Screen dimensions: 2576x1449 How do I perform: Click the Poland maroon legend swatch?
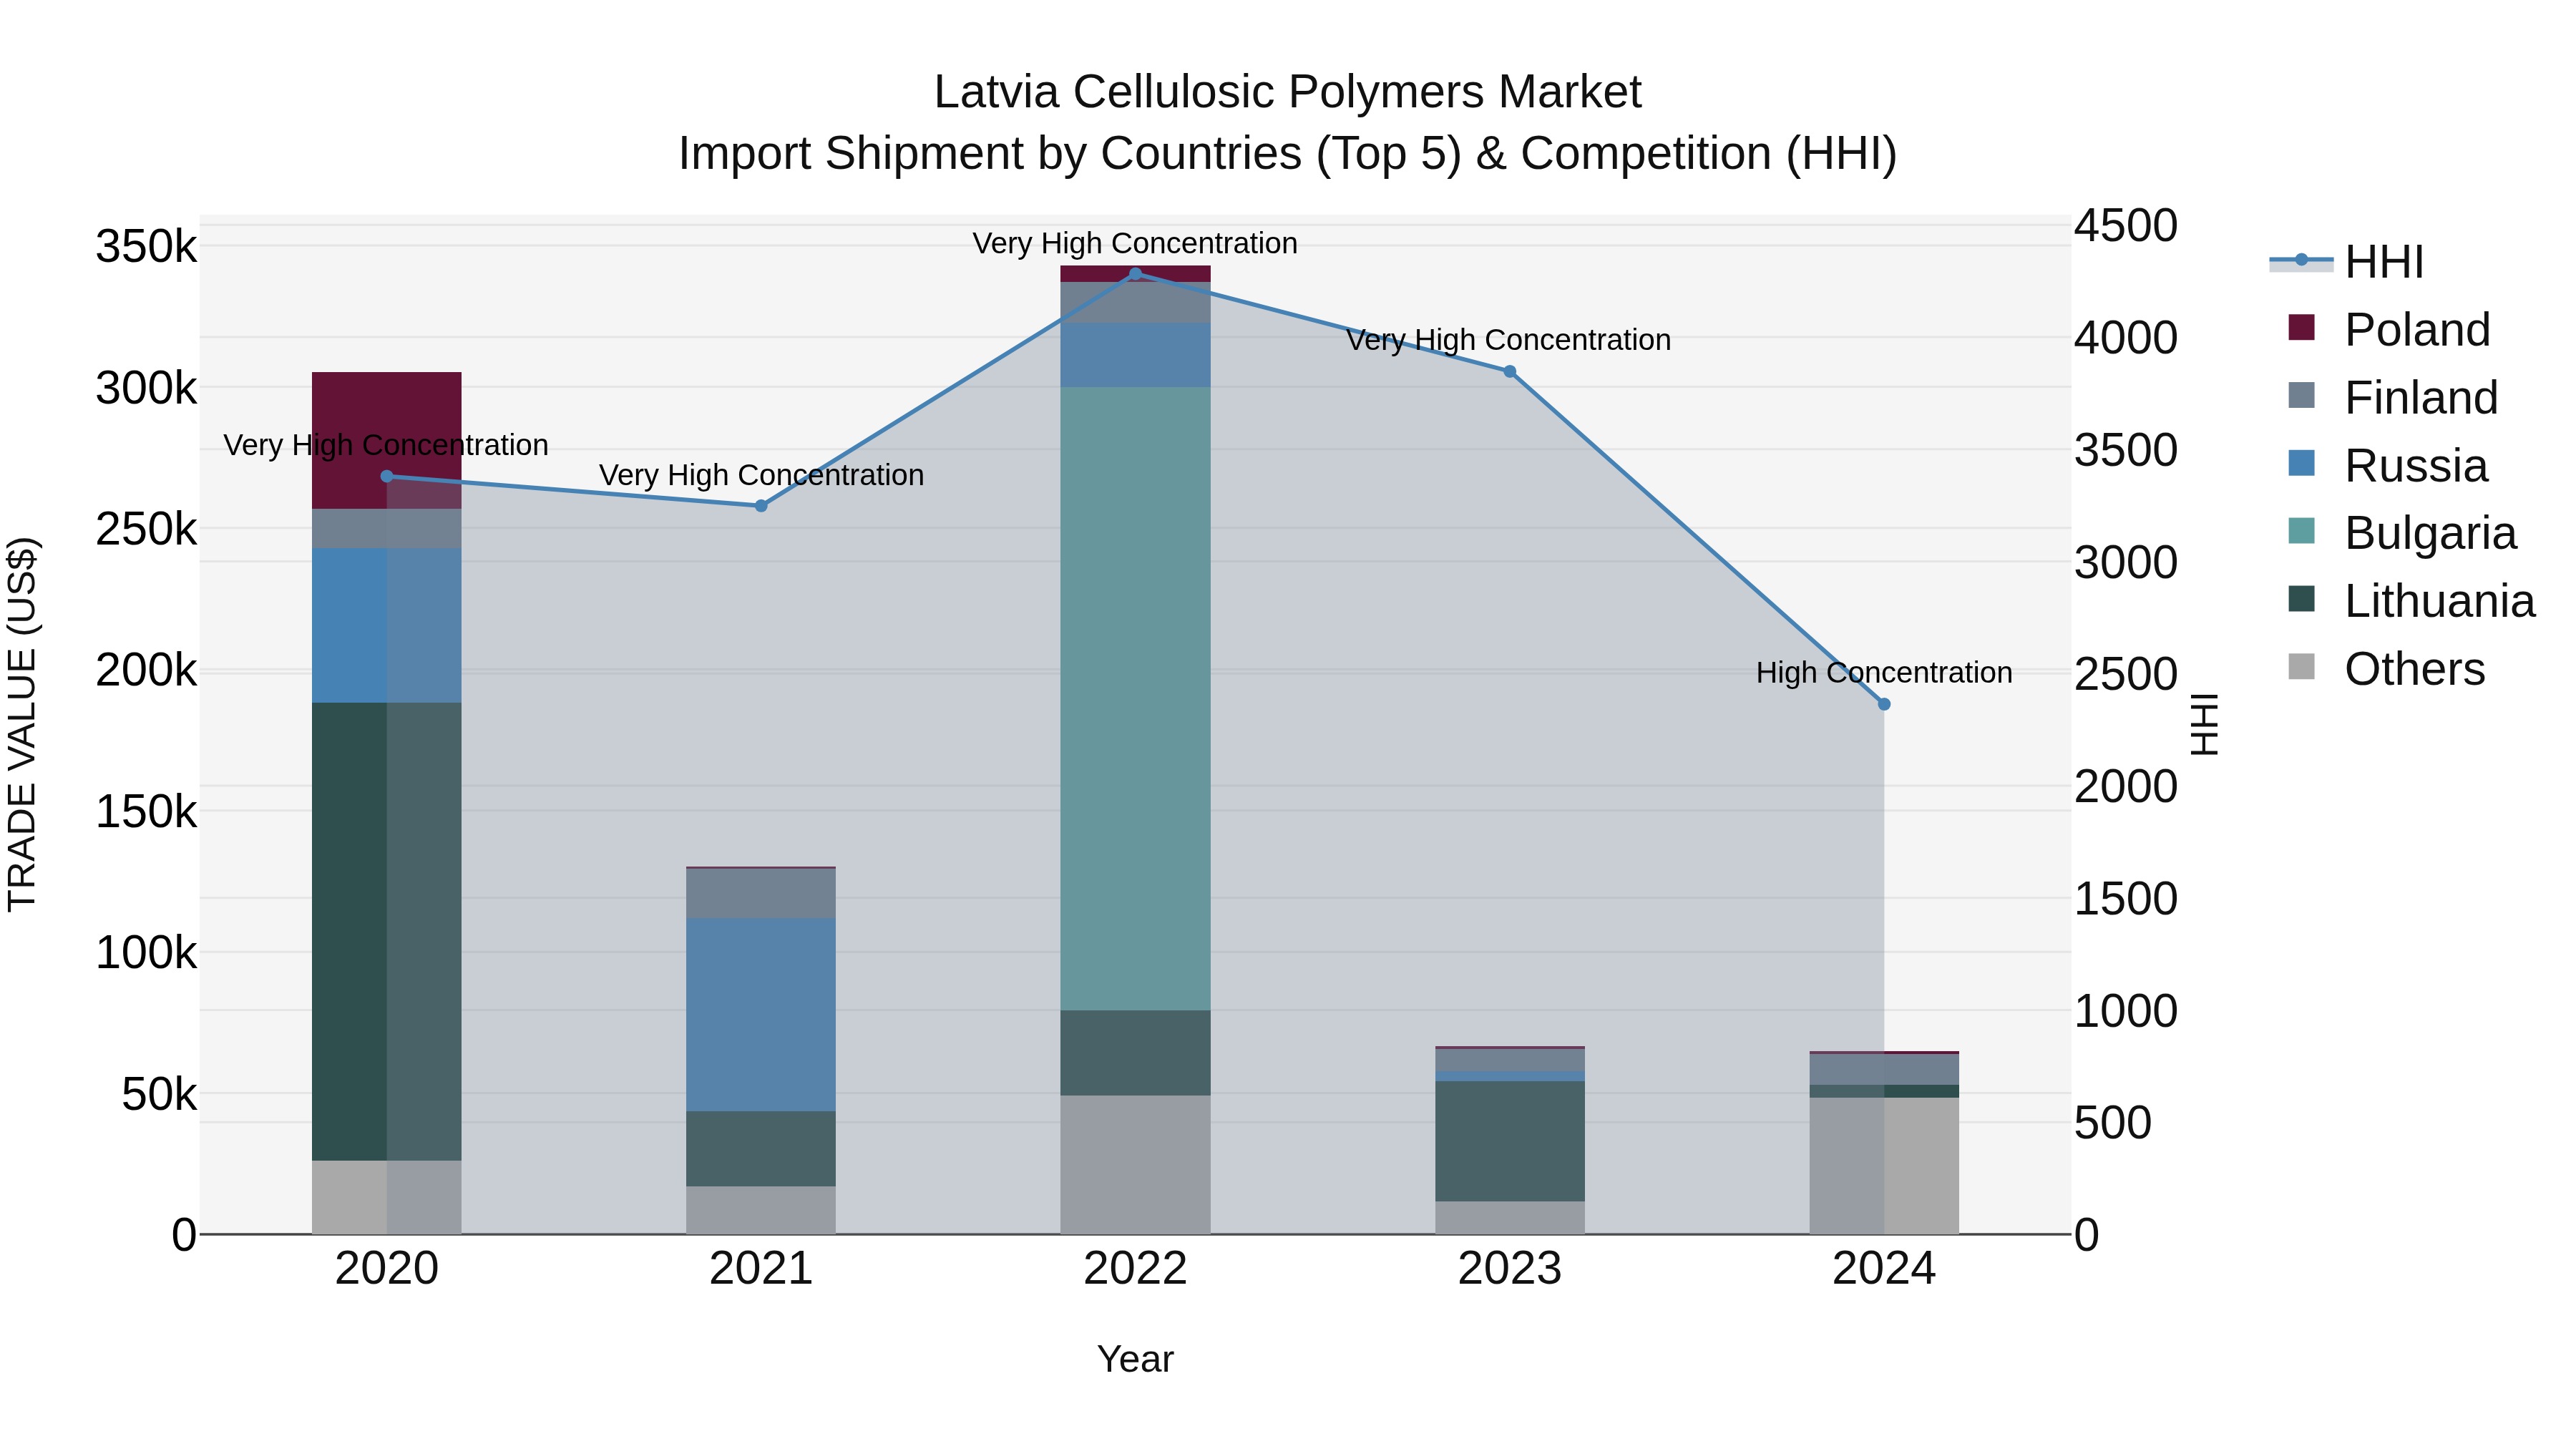click(x=2301, y=327)
